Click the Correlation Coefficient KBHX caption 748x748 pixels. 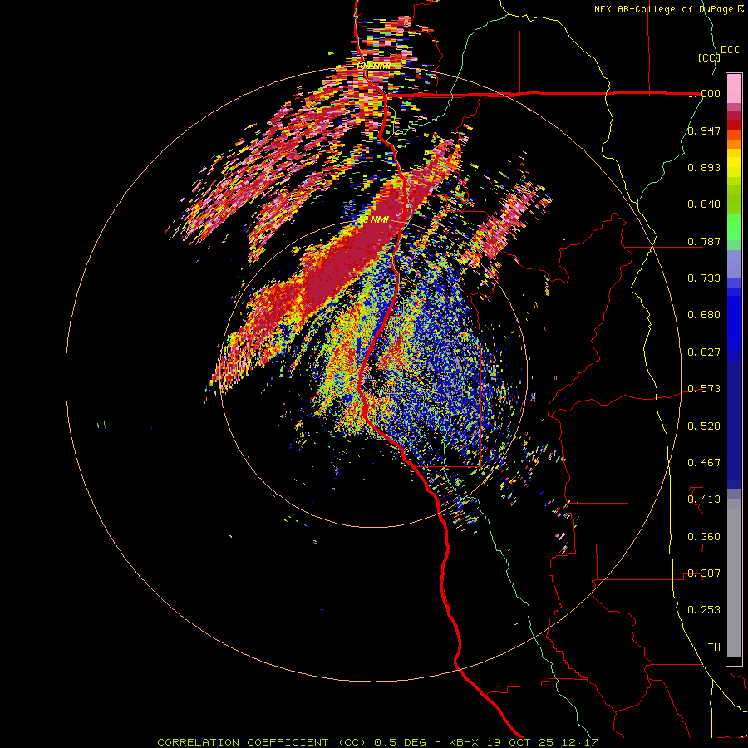377,742
